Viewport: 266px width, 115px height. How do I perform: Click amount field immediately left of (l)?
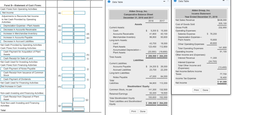tap(79, 79)
